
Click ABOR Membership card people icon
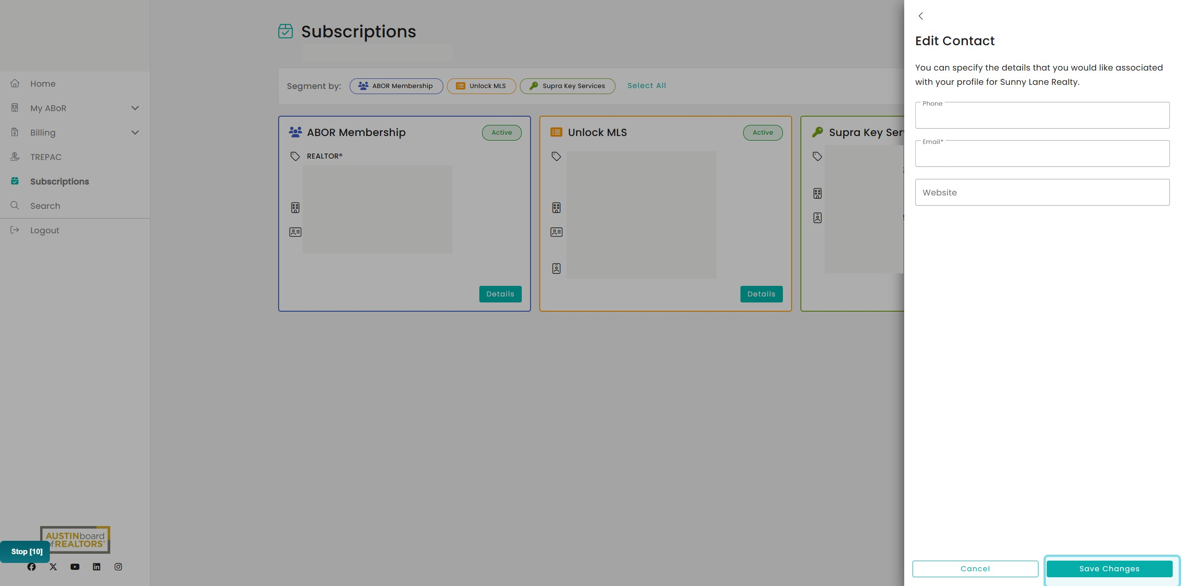pos(295,132)
